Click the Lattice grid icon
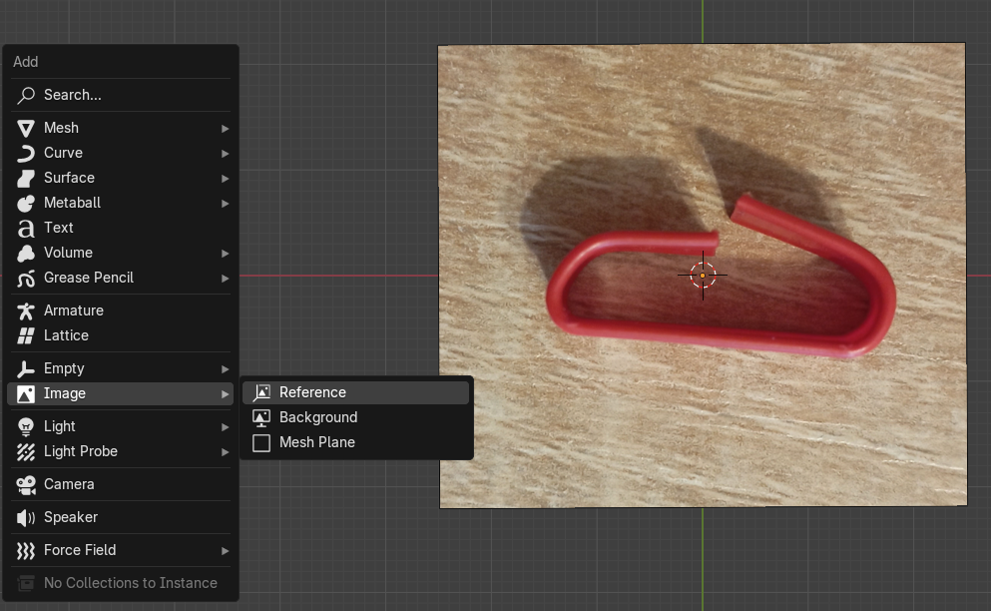Viewport: 991px width, 611px height. (x=26, y=335)
